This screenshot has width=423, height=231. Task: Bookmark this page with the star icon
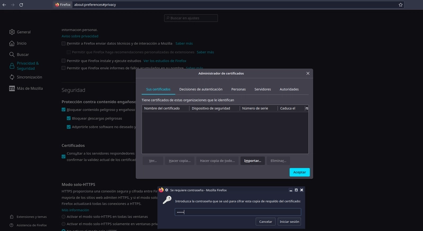pyautogui.click(x=401, y=5)
